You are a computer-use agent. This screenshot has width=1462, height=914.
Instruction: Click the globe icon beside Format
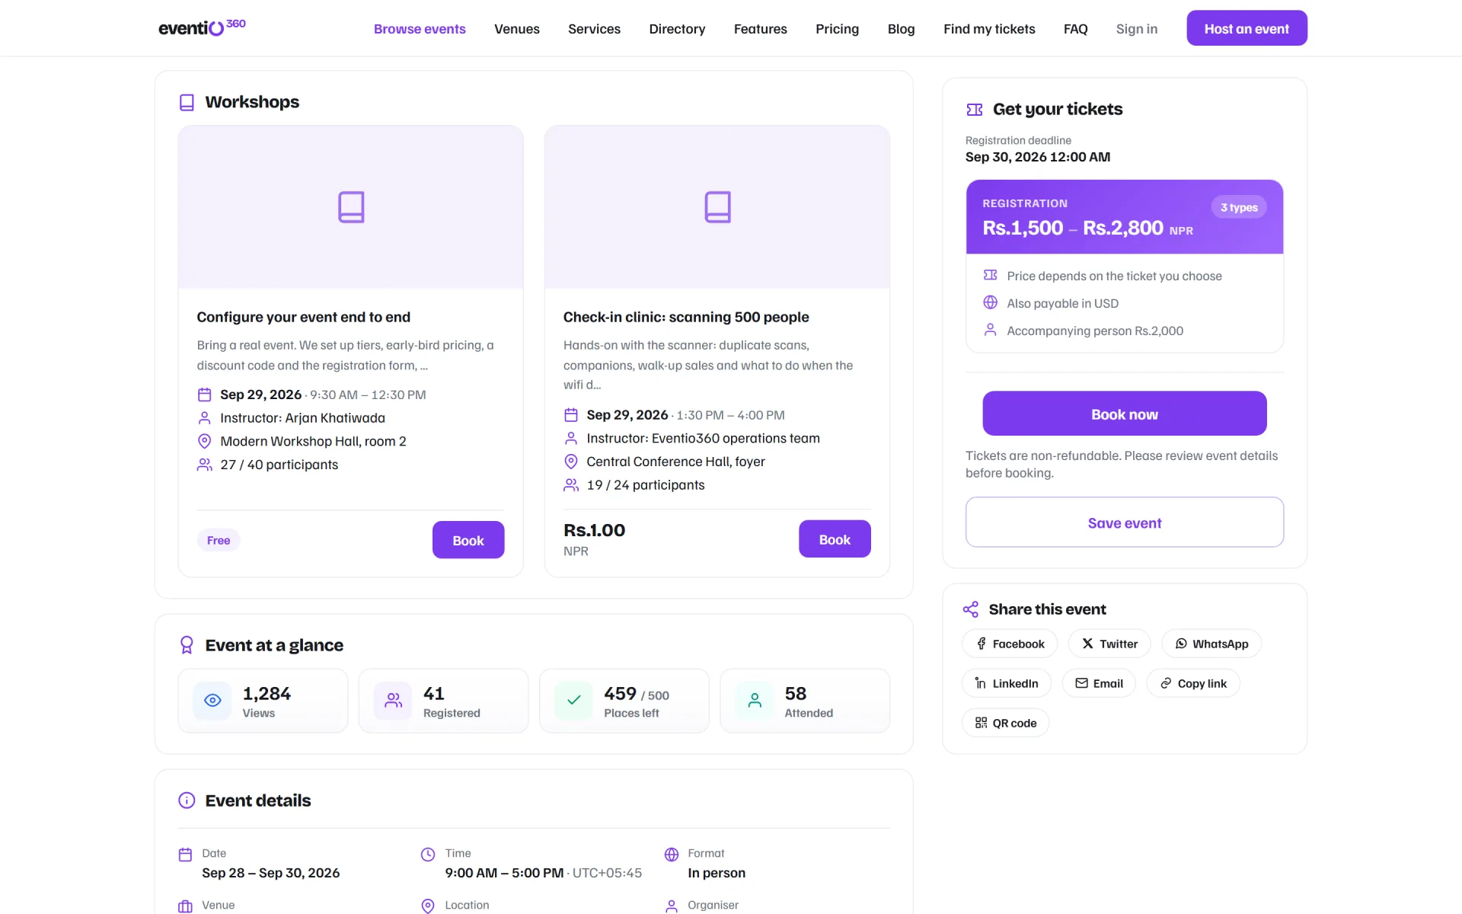click(x=671, y=855)
